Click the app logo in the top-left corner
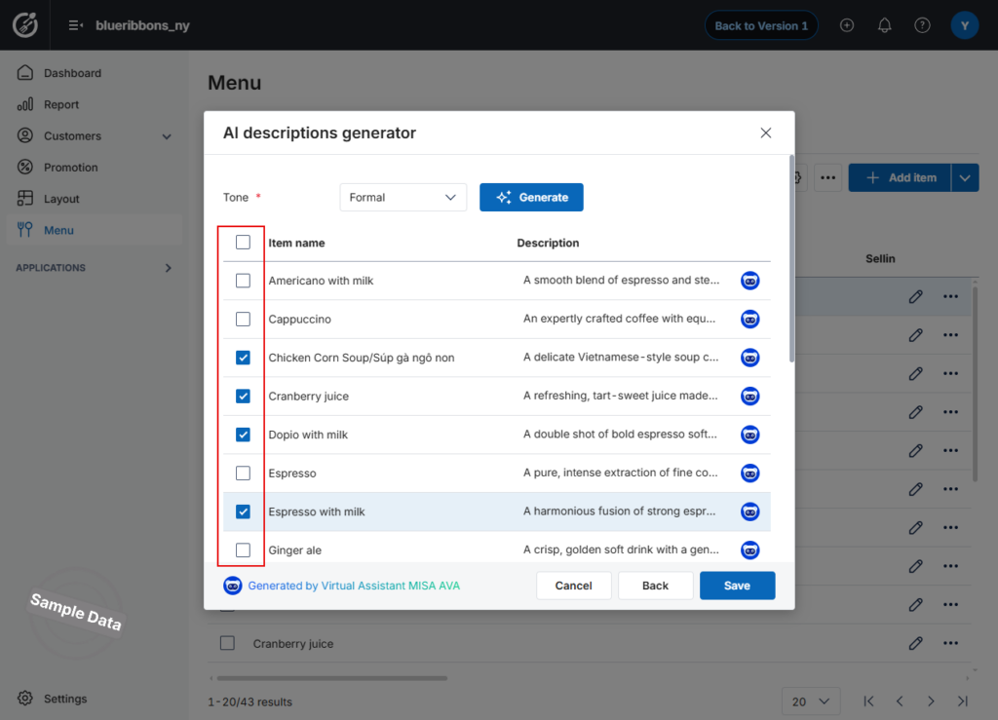The image size is (998, 720). tap(25, 25)
